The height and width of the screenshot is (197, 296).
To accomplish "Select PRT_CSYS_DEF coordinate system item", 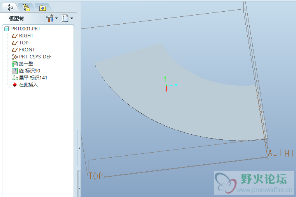I will point(35,56).
